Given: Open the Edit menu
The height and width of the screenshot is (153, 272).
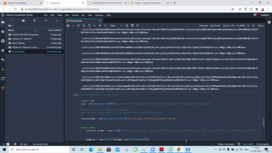Looking at the screenshot, I should pyautogui.click(x=52, y=15).
